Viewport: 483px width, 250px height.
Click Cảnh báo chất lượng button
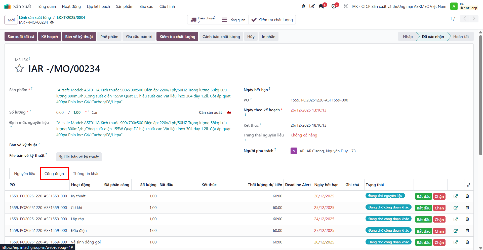[221, 37]
